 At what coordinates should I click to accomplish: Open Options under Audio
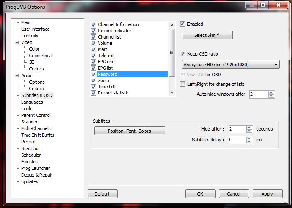tap(36, 82)
